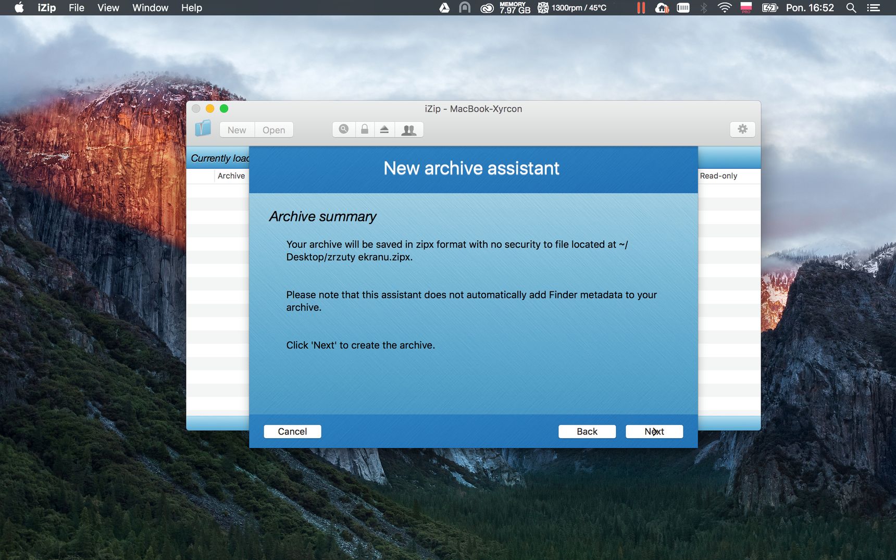Click the memory 7.97 GB status item
The height and width of the screenshot is (560, 896).
point(515,8)
